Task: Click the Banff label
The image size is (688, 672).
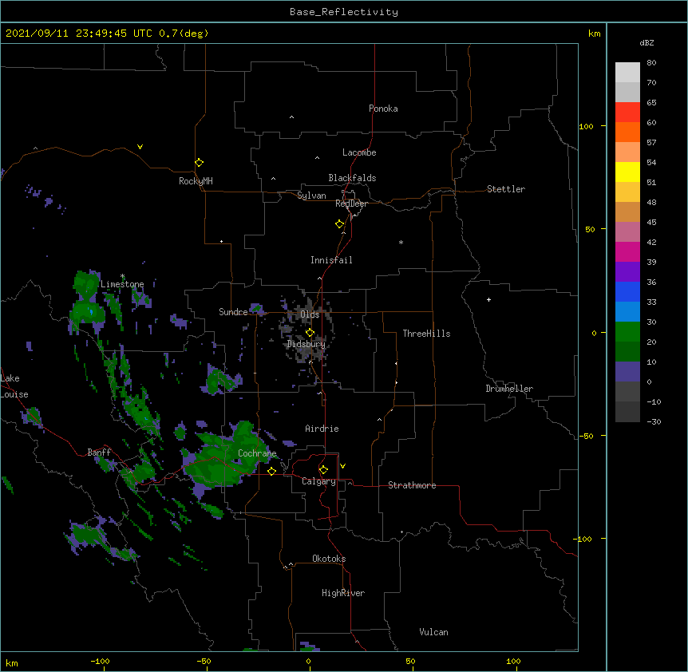Action: [99, 453]
